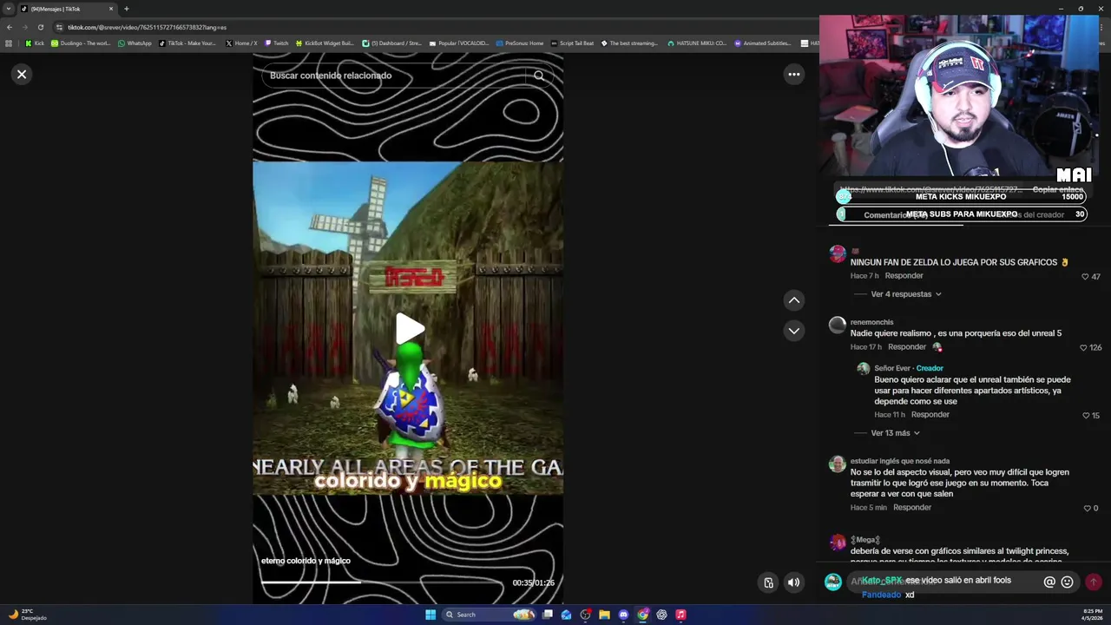The image size is (1111, 625).
Task: Open the apps grid in bookmarks bar
Action: pos(9,43)
